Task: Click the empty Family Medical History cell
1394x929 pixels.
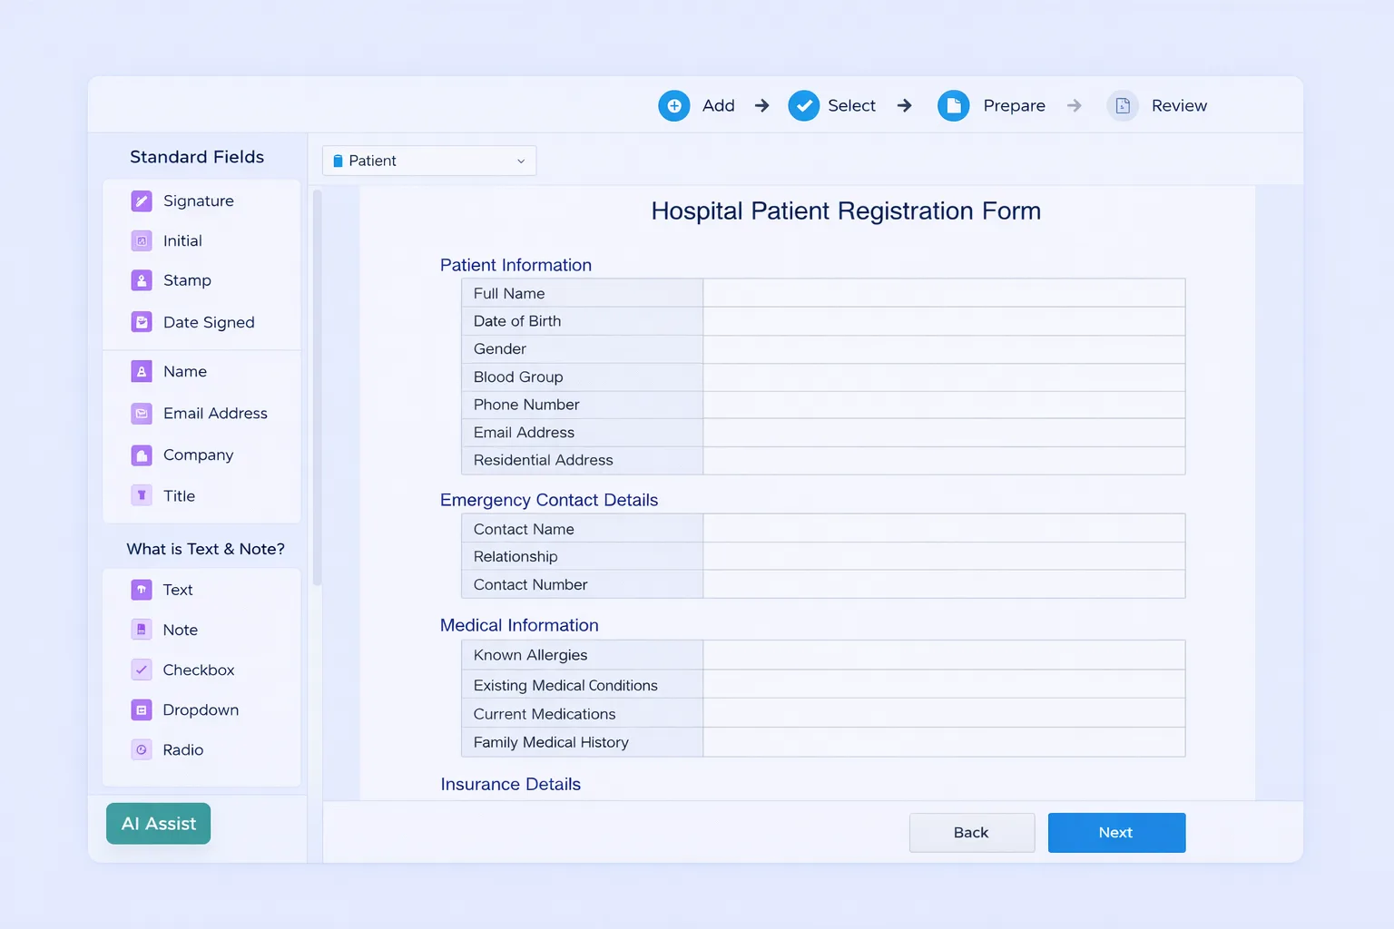Action: pyautogui.click(x=944, y=742)
